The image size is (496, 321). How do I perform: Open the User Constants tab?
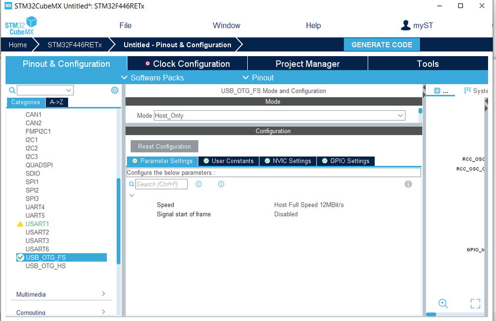pos(228,161)
